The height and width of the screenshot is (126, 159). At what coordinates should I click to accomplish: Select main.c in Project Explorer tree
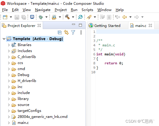[23, 123]
